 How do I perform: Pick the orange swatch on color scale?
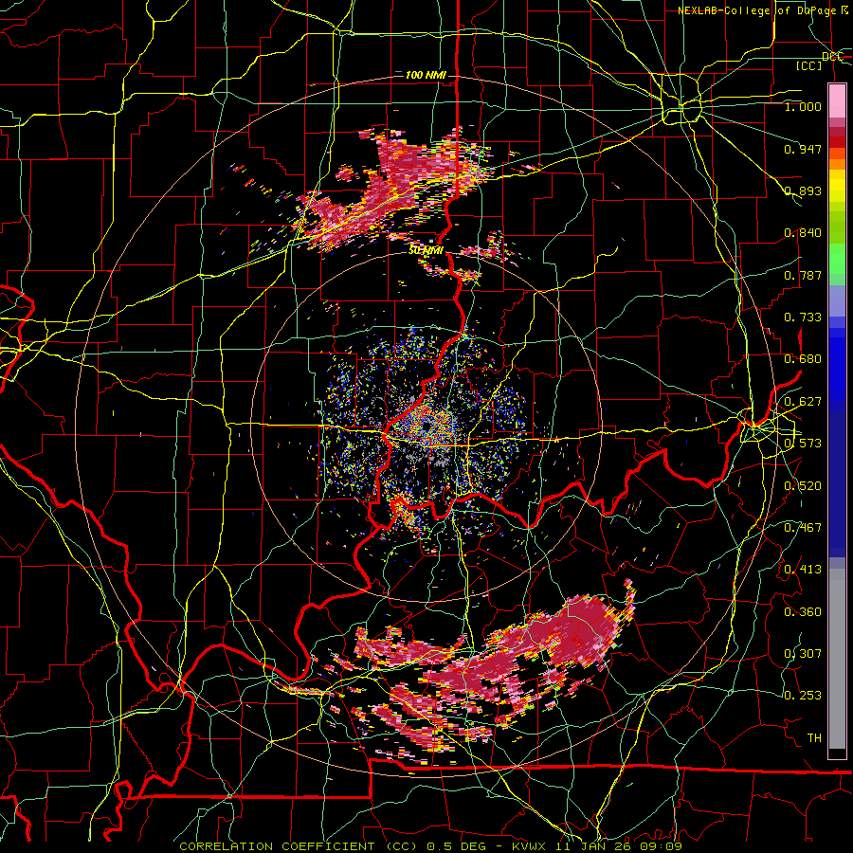point(837,164)
